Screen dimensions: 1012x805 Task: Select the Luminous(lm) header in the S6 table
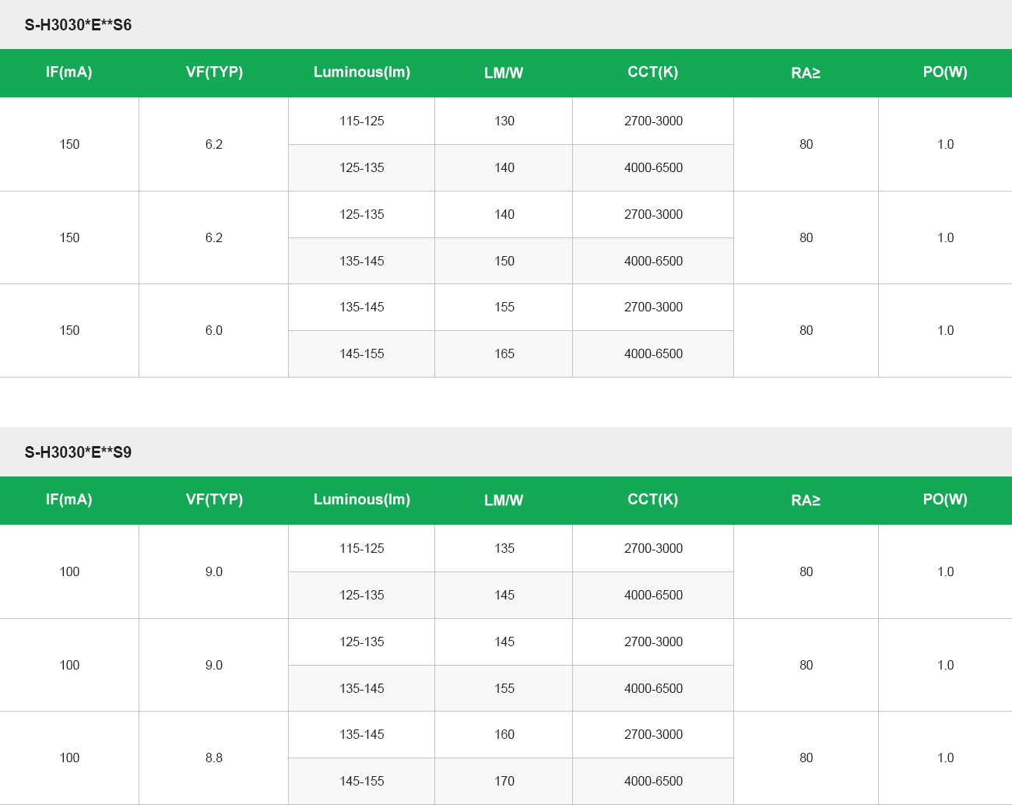[362, 72]
